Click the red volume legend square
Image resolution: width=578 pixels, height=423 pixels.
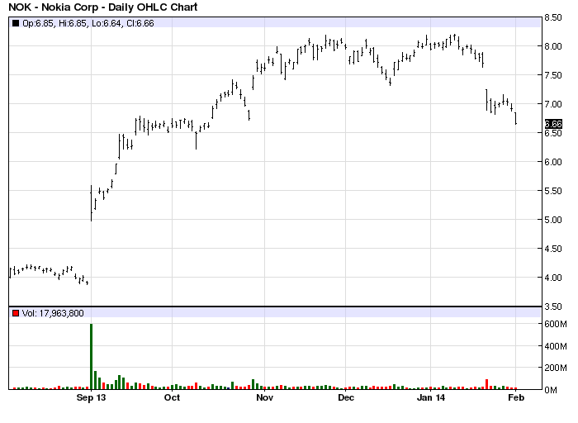(x=16, y=313)
